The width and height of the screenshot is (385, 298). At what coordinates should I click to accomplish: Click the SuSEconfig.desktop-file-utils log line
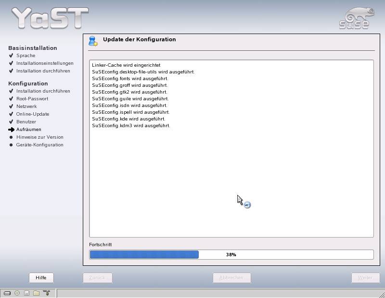[x=143, y=72]
